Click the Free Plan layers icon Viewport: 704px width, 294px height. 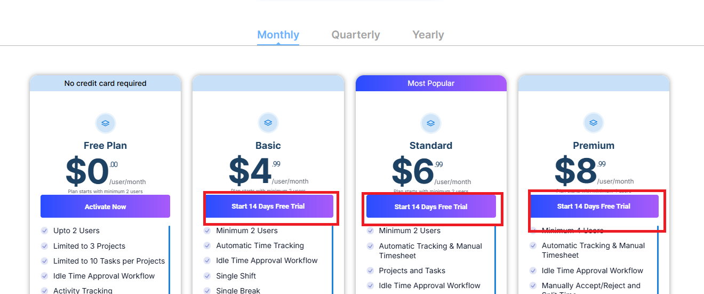106,123
